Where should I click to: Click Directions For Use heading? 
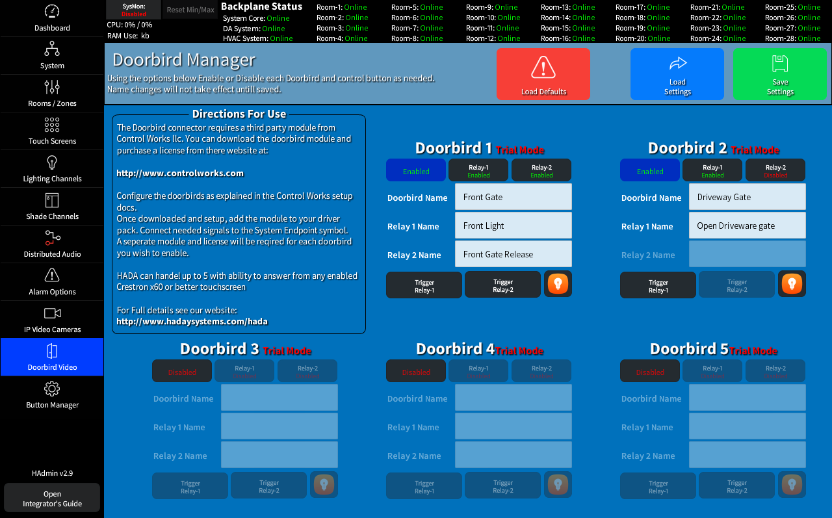click(239, 114)
